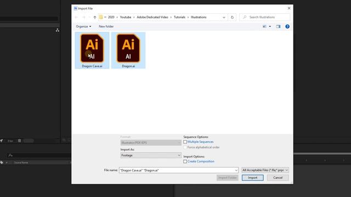Open the flowchart icon in After Effects panel
Image resolution: width=351 pixels, height=197 pixels.
(x=57, y=30)
